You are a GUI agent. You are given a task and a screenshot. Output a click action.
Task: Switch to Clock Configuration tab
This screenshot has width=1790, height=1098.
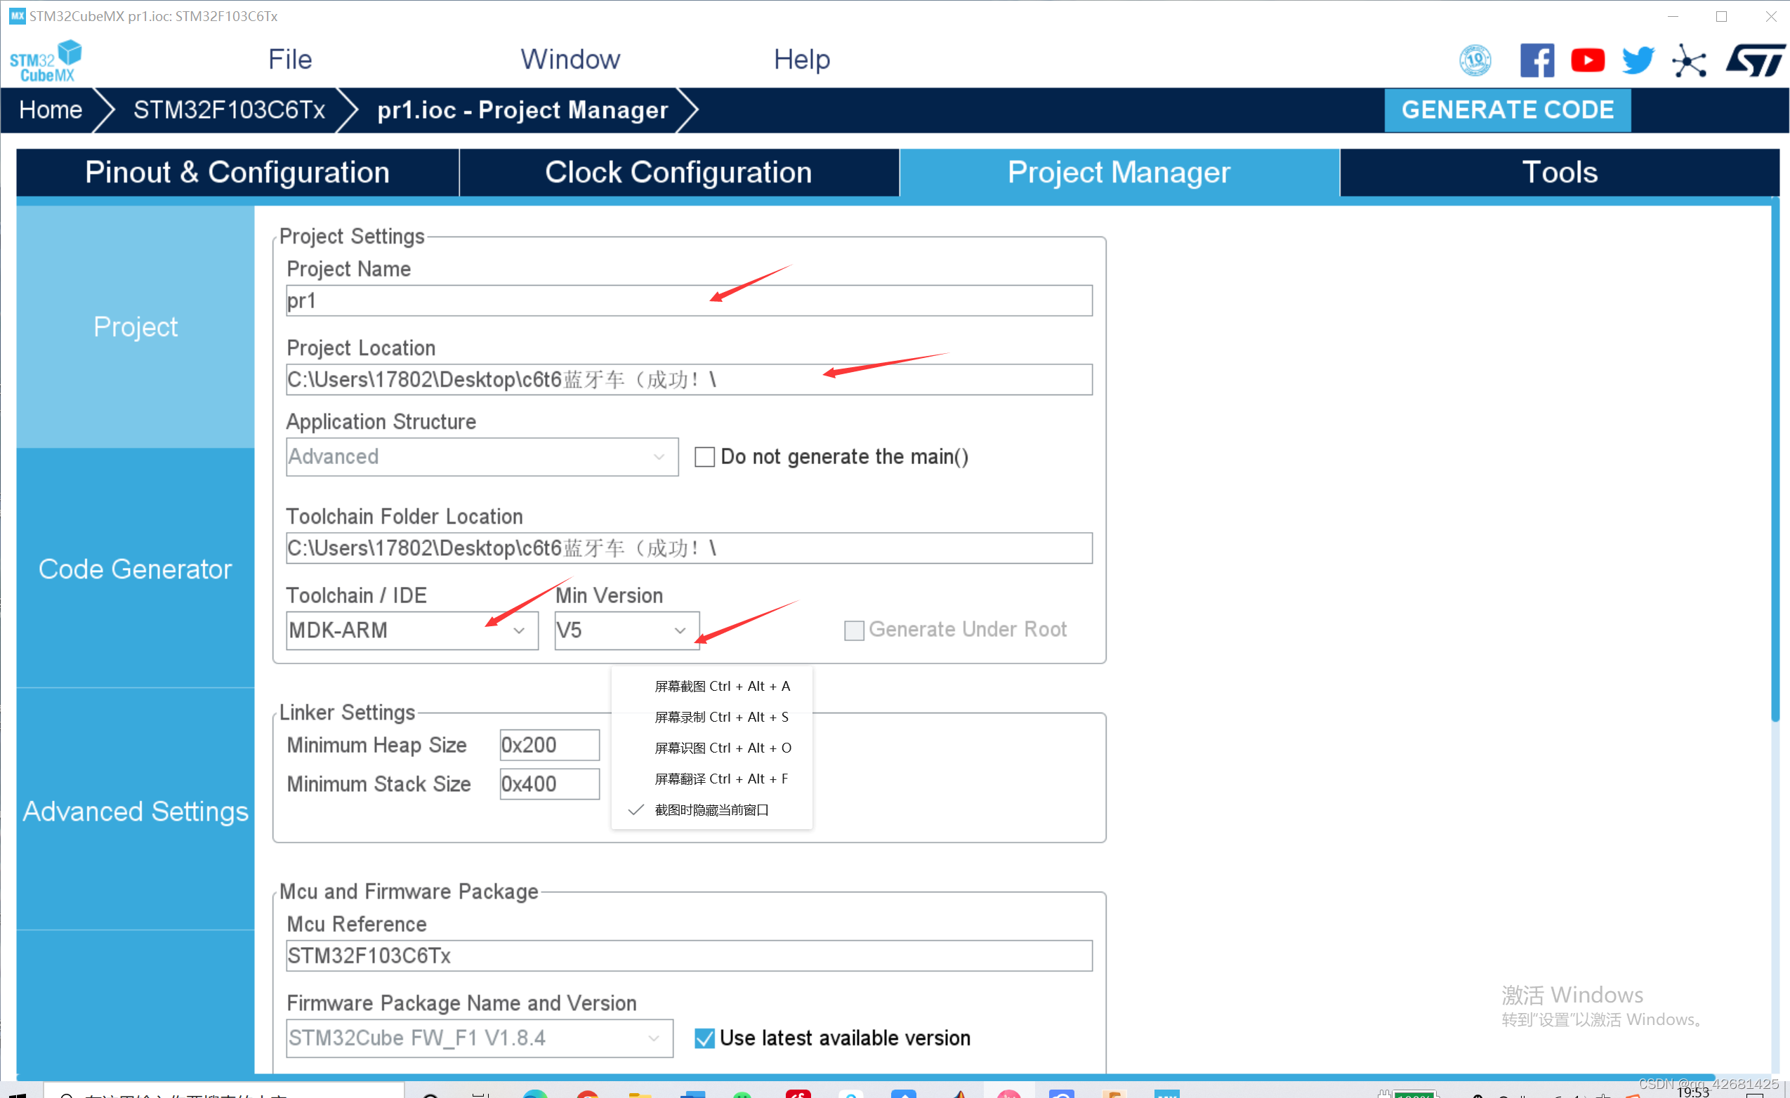[x=676, y=173]
